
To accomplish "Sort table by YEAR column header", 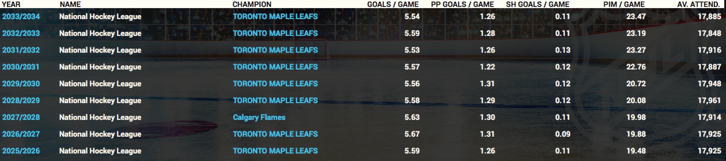I will pos(11,4).
